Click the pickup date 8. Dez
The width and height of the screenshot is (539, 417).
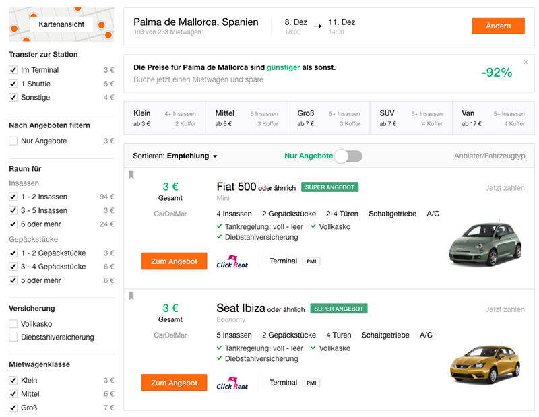click(296, 22)
